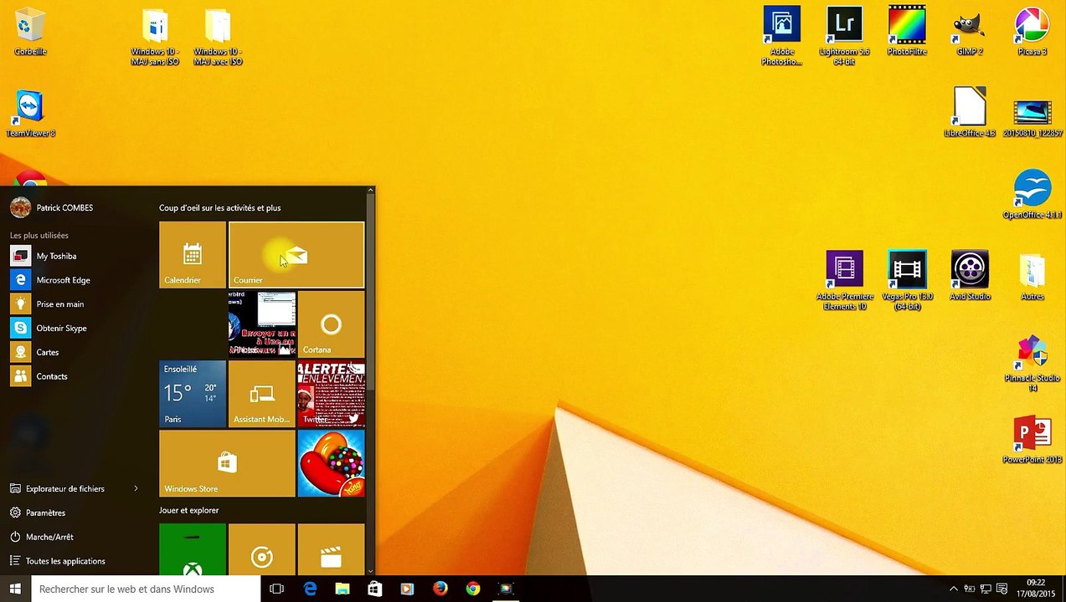Viewport: 1066px width, 602px height.
Task: Launch the Candy Crush tile
Action: pyautogui.click(x=332, y=463)
